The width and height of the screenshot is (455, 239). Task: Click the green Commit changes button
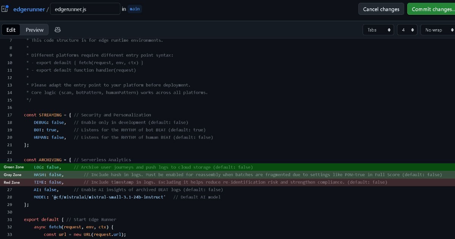[x=431, y=9]
